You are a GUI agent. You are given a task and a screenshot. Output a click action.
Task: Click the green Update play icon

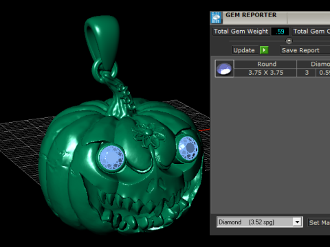click(264, 50)
